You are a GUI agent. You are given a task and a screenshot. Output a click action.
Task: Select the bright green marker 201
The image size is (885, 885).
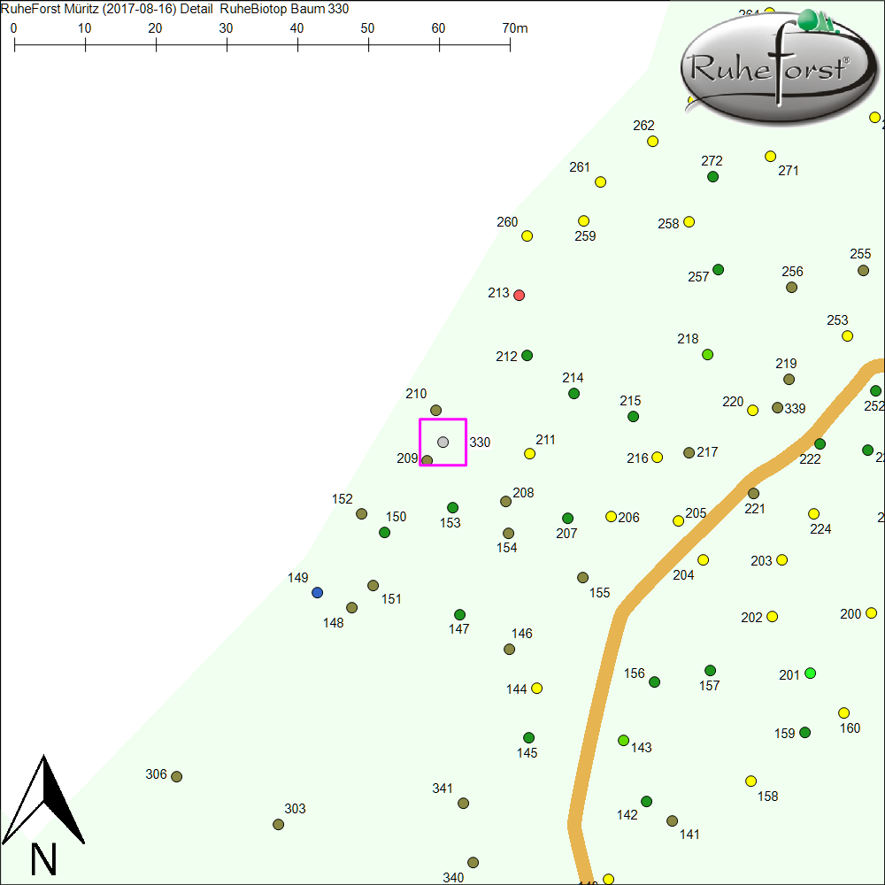point(810,673)
